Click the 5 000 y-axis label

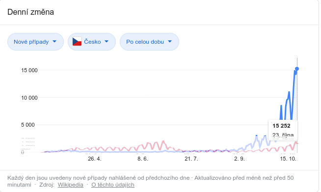coord(28,125)
